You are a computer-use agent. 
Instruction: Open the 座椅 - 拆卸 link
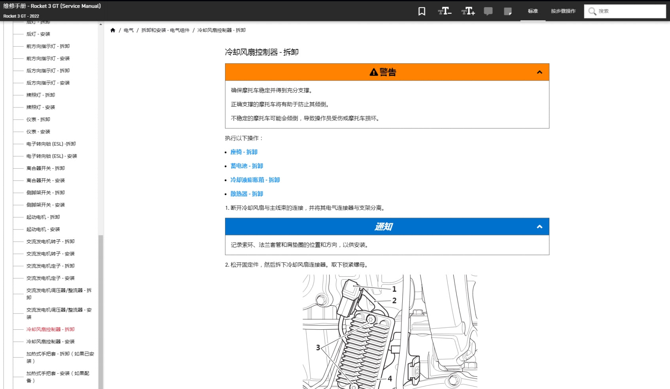[x=244, y=152]
